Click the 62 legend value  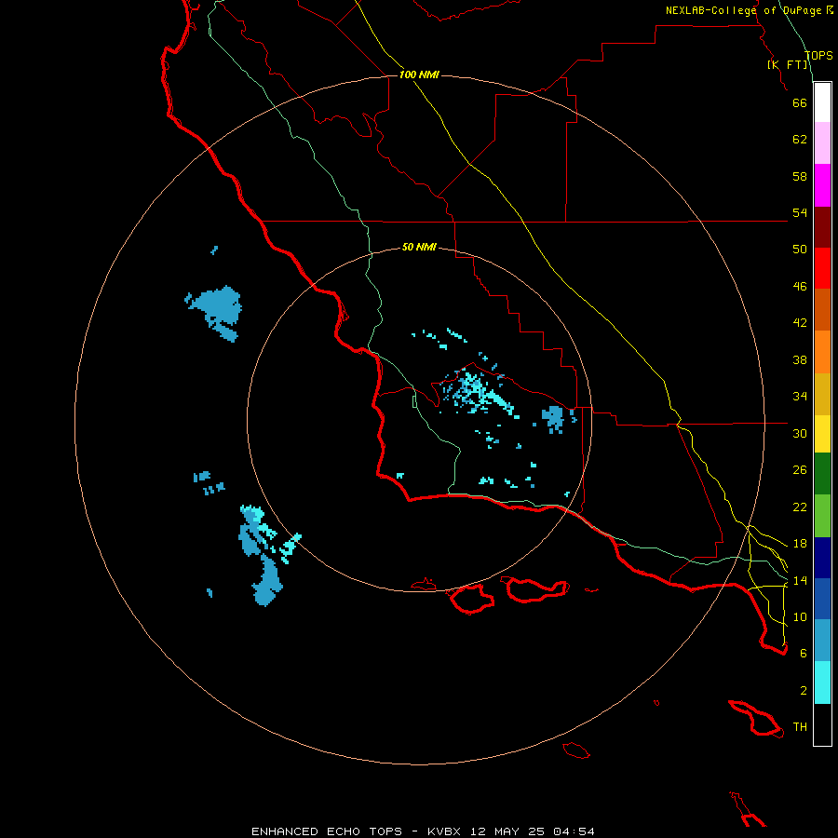pyautogui.click(x=800, y=140)
